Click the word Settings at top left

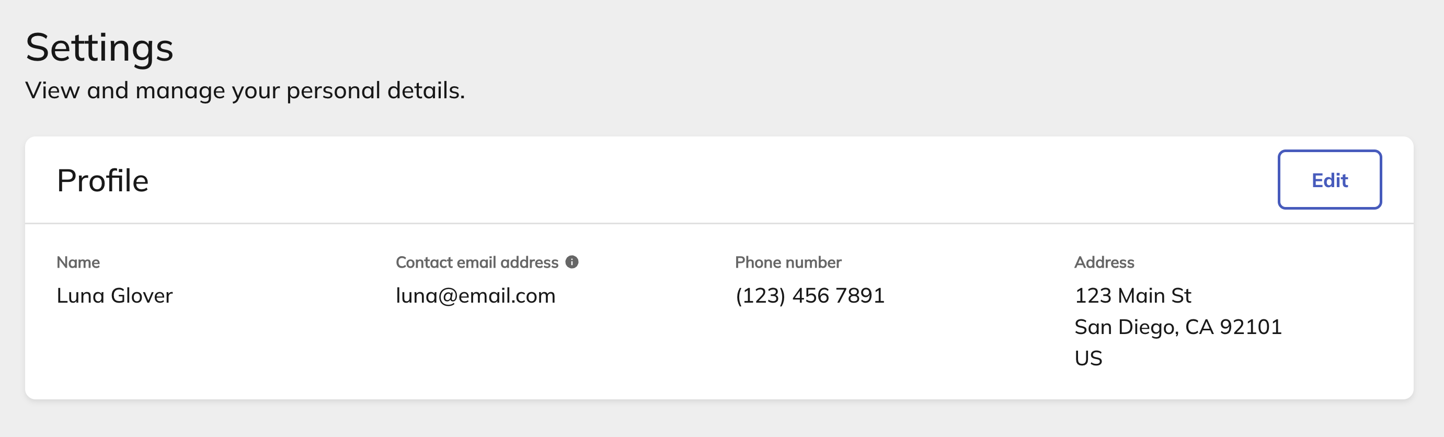100,48
